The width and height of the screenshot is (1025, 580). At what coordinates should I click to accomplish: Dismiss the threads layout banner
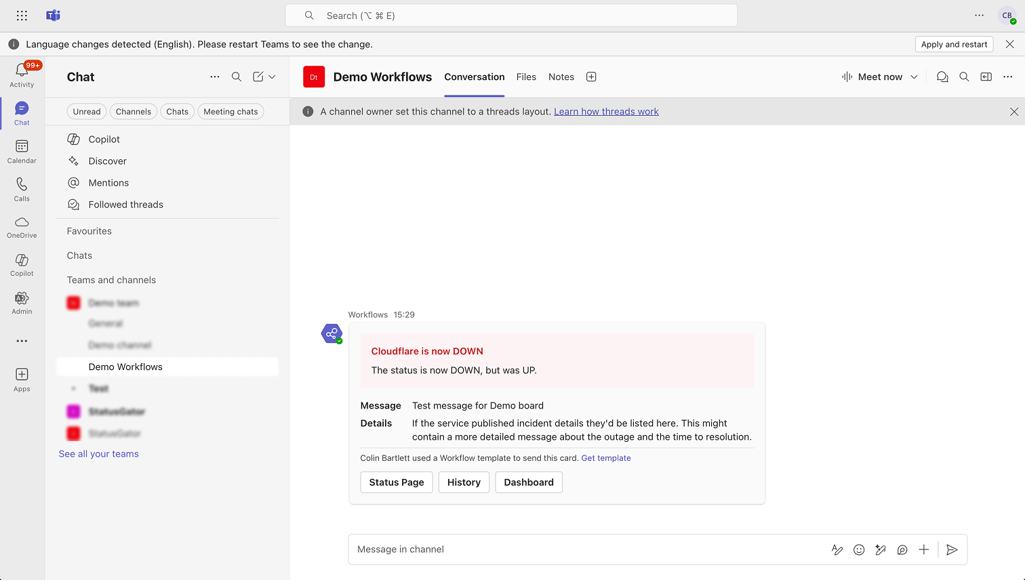tap(1013, 112)
